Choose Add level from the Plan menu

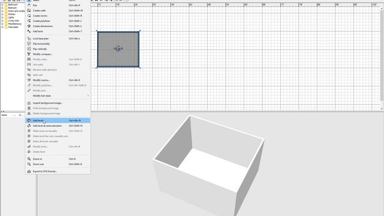[58, 121]
